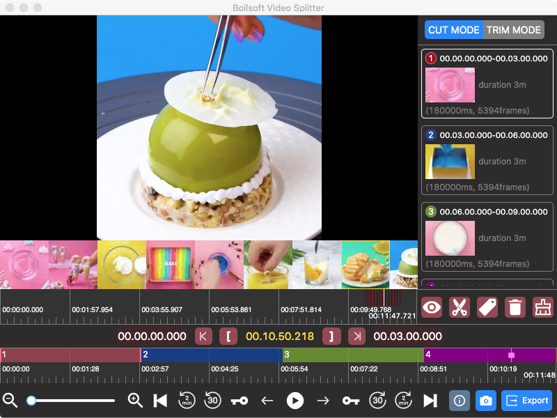
Task: Click segment 2 blue box thumbnail
Action: tap(450, 162)
